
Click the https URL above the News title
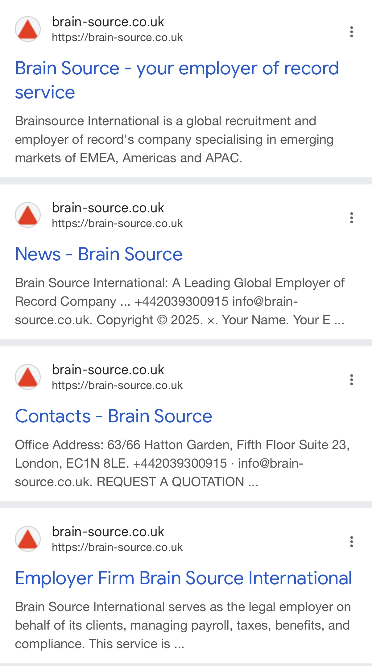pyautogui.click(x=117, y=224)
